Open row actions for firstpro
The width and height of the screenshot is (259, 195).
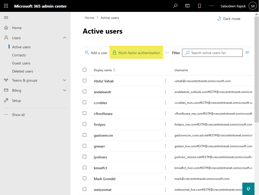coord(165,124)
